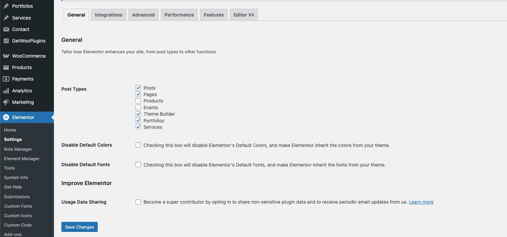Click the Payments dollar icon
The width and height of the screenshot is (507, 237).
tap(6, 79)
